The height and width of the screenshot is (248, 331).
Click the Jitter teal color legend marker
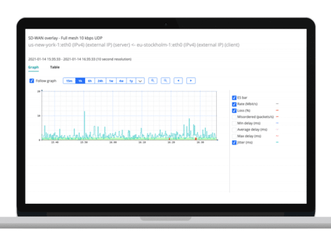[x=277, y=142]
